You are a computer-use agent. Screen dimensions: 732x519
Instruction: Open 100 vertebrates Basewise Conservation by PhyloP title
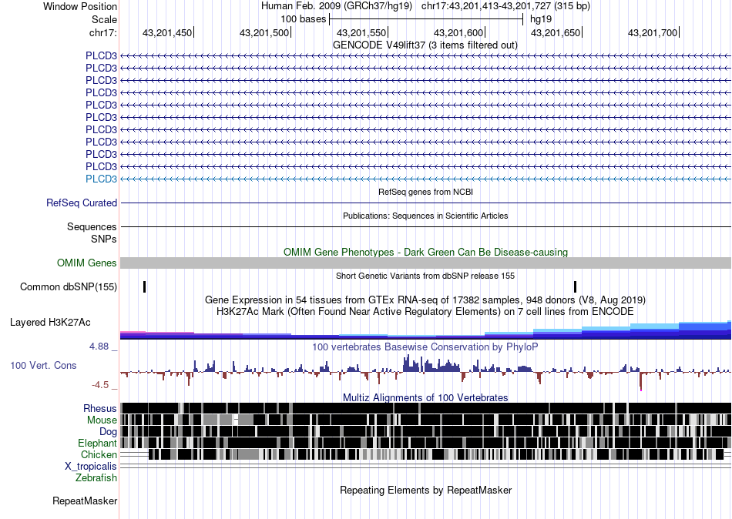[x=425, y=347]
